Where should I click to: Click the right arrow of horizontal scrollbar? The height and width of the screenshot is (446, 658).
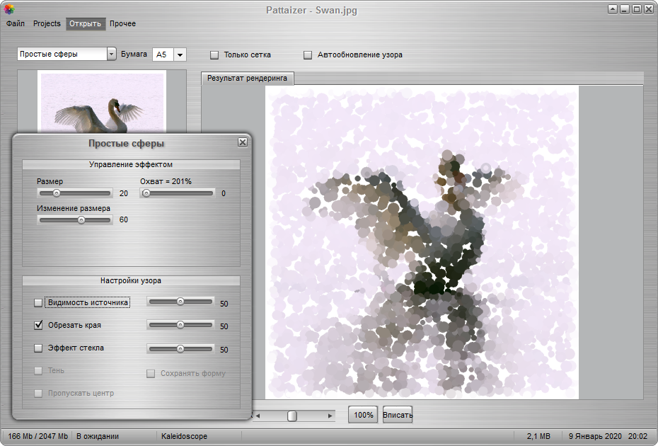(330, 416)
